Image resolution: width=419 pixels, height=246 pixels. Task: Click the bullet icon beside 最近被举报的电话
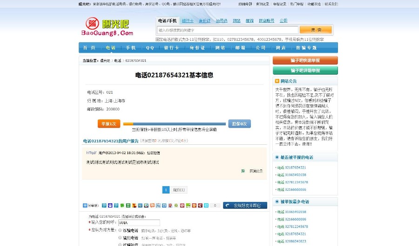click(277, 157)
